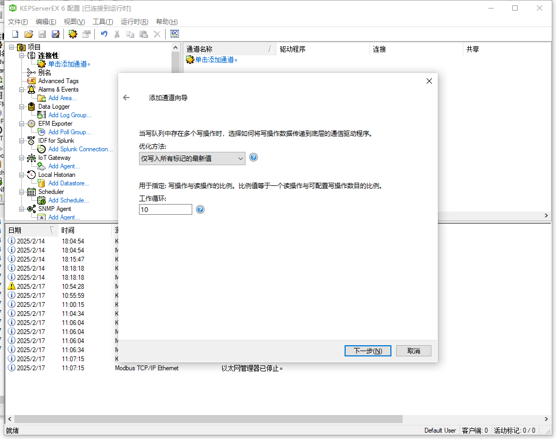The height and width of the screenshot is (439, 556).
Task: Open help for 优化方法 setting
Action: 254,158
